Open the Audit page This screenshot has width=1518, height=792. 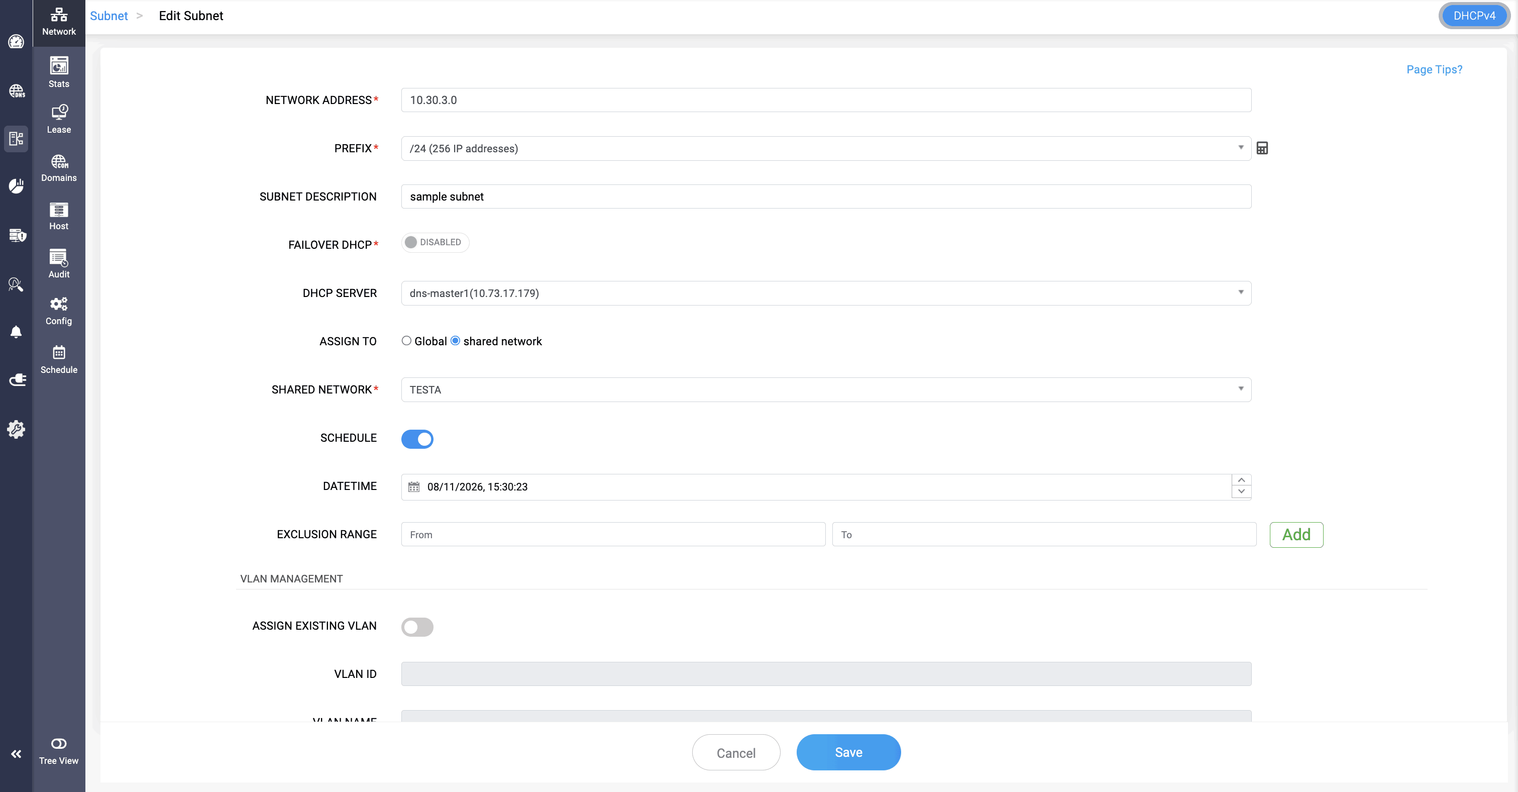[x=59, y=264]
